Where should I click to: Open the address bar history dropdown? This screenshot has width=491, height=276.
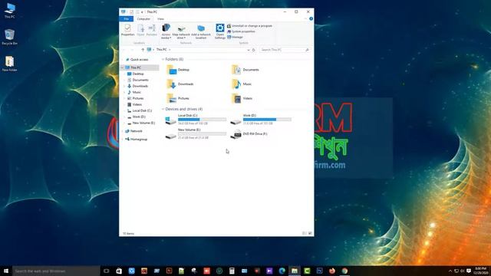click(249, 50)
